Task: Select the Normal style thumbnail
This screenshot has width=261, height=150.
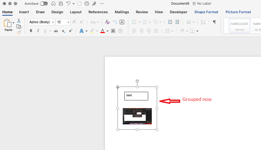Action: pos(239,26)
